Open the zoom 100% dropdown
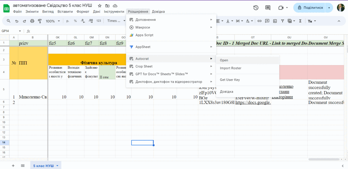Image resolution: width=348 pixels, height=169 pixels. point(53,21)
